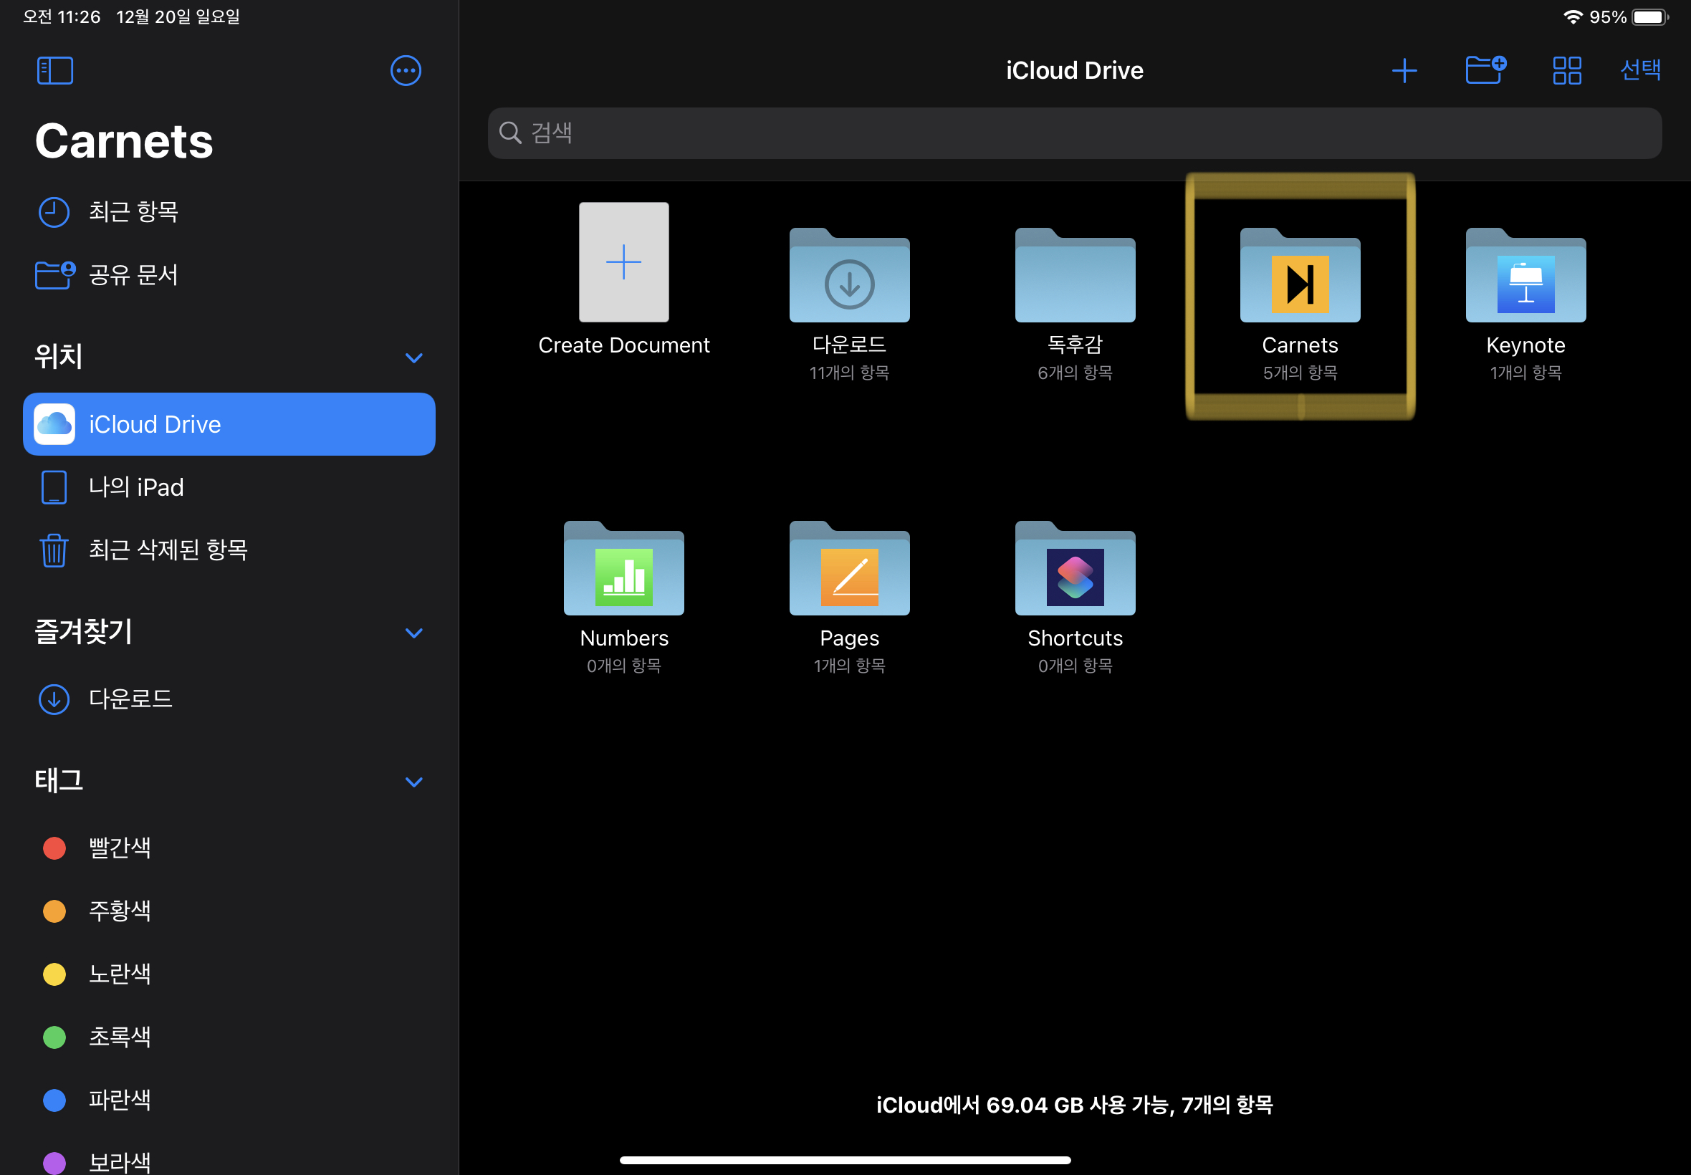Tap the 선택 select button
Screen dimensions: 1691x1175
pyautogui.click(x=1640, y=70)
